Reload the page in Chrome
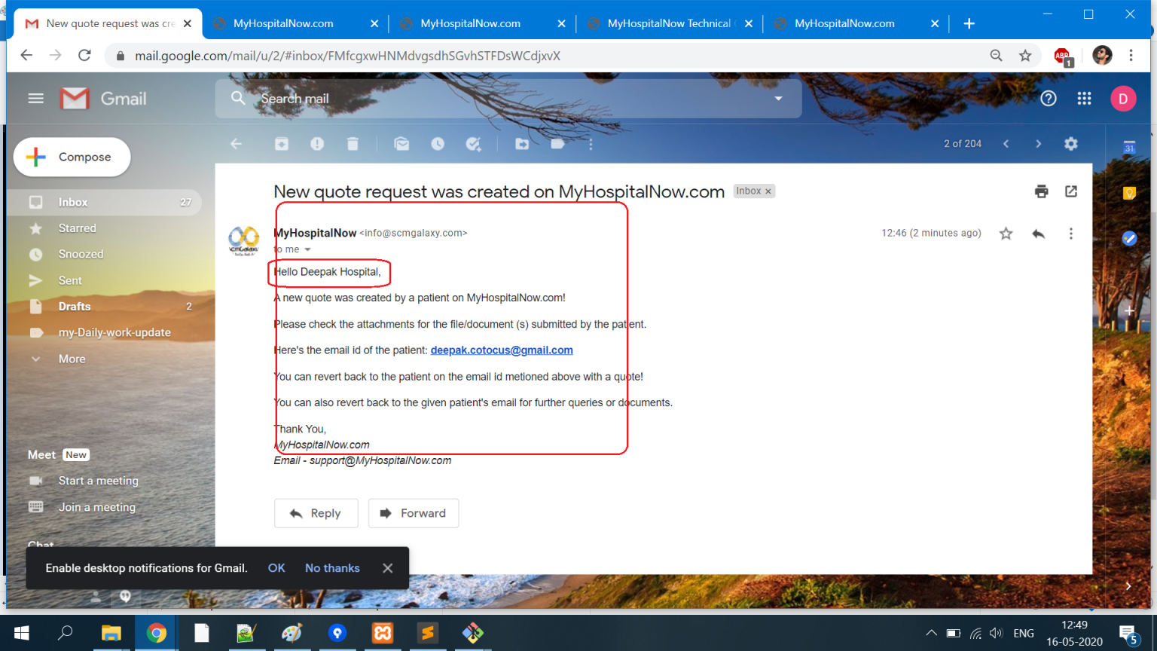 [84, 55]
